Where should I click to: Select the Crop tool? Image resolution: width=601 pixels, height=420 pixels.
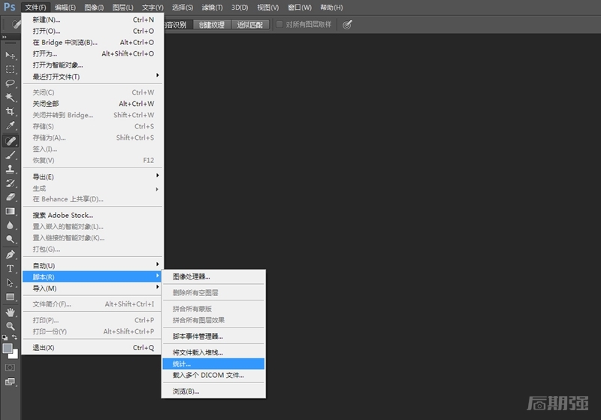[11, 111]
